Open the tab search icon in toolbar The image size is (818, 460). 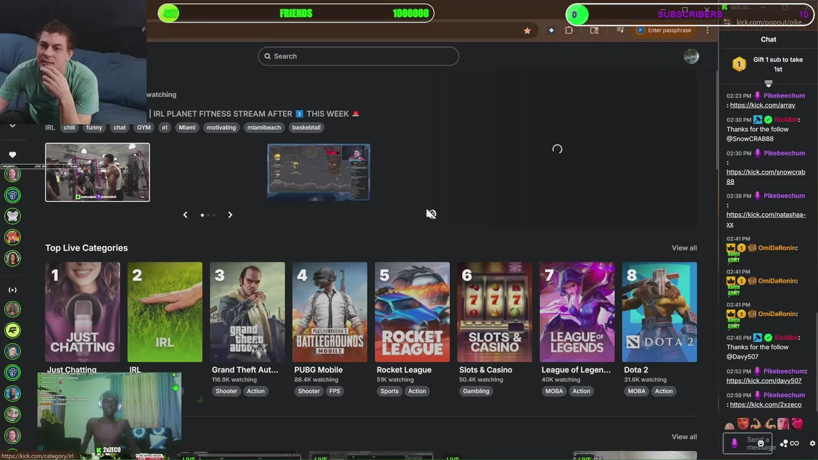[x=594, y=31]
